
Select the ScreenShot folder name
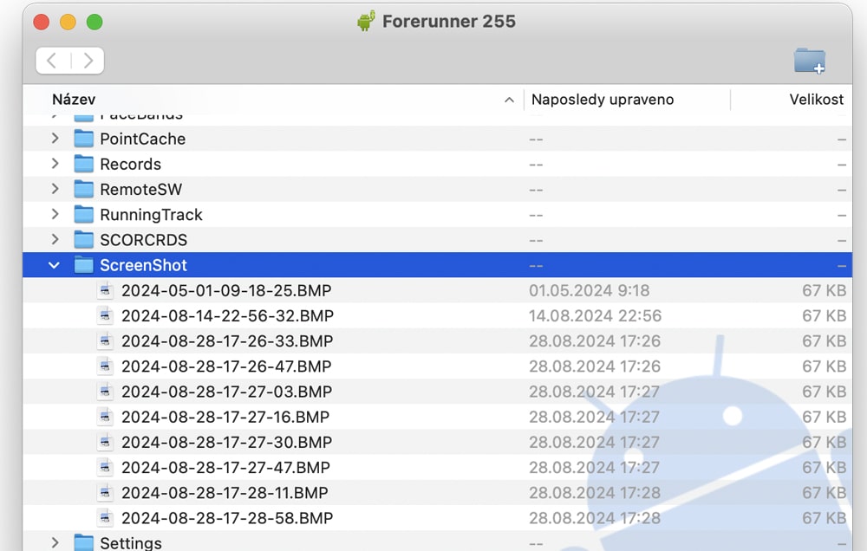144,265
